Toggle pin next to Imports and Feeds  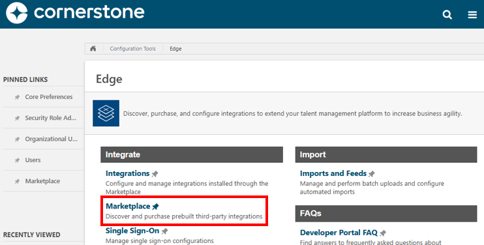pyautogui.click(x=372, y=174)
